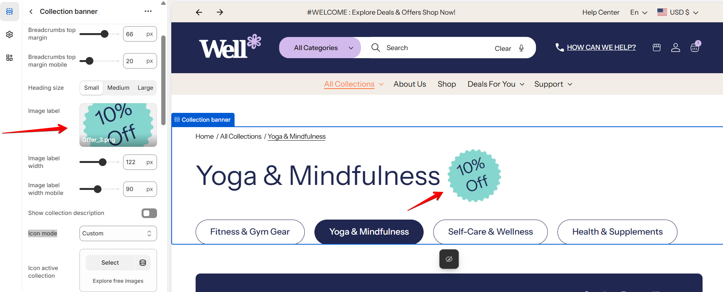
Task: Open the three-dot more options menu
Action: point(148,12)
